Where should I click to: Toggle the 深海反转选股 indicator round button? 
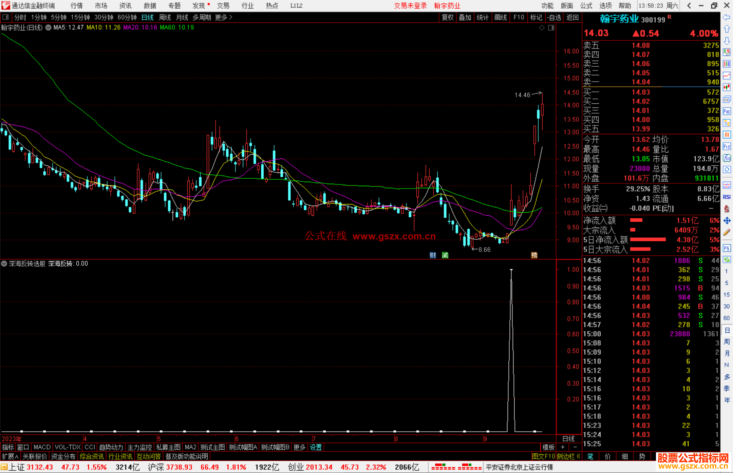point(4,263)
